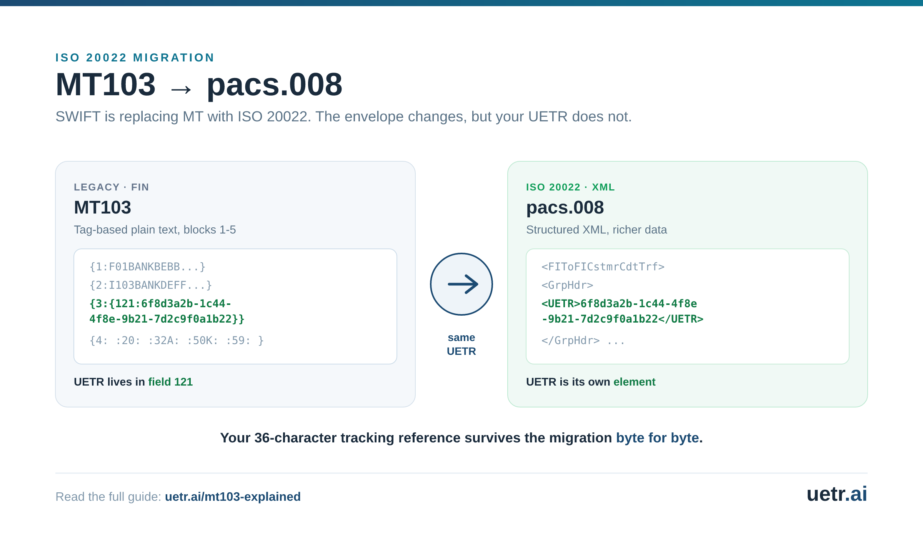Click the circular arrow icon between cards
Screen dimensions: 923x553
pos(461,284)
